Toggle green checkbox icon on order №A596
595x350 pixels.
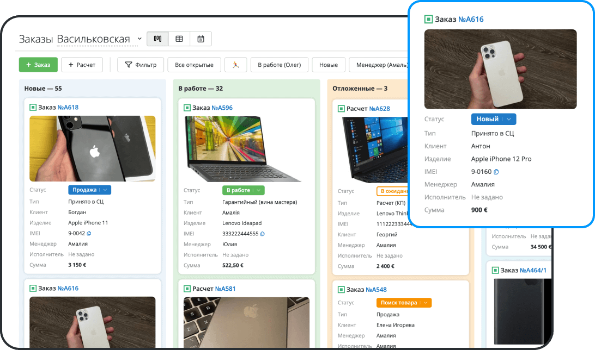coord(187,108)
